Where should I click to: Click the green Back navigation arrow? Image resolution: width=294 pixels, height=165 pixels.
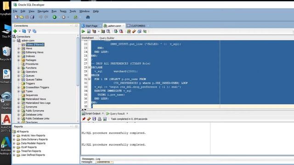tap(55, 17)
